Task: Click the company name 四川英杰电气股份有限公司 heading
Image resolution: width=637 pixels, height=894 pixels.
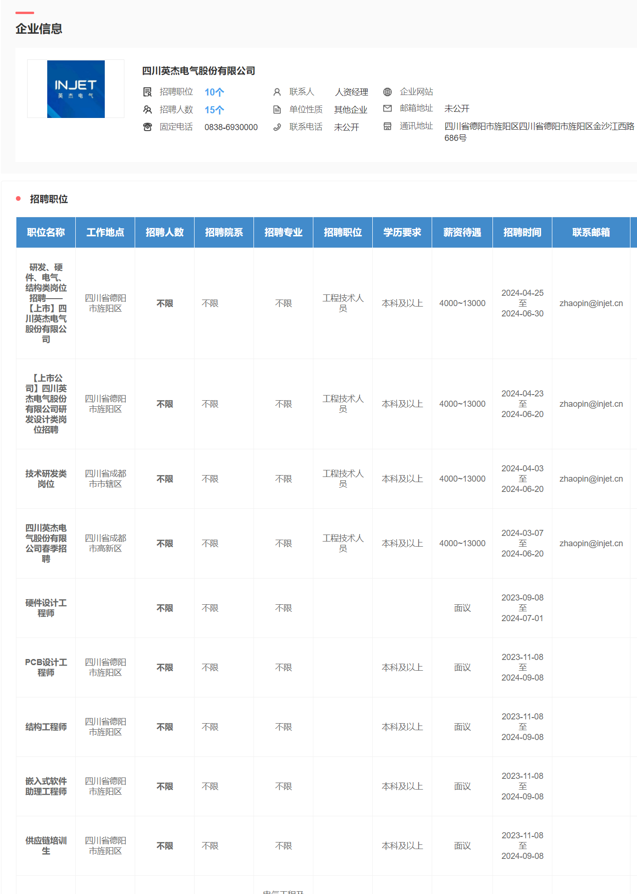Action: [198, 71]
